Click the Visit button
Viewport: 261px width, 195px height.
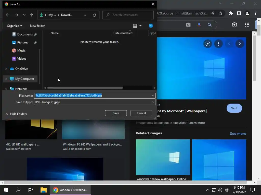(x=234, y=108)
